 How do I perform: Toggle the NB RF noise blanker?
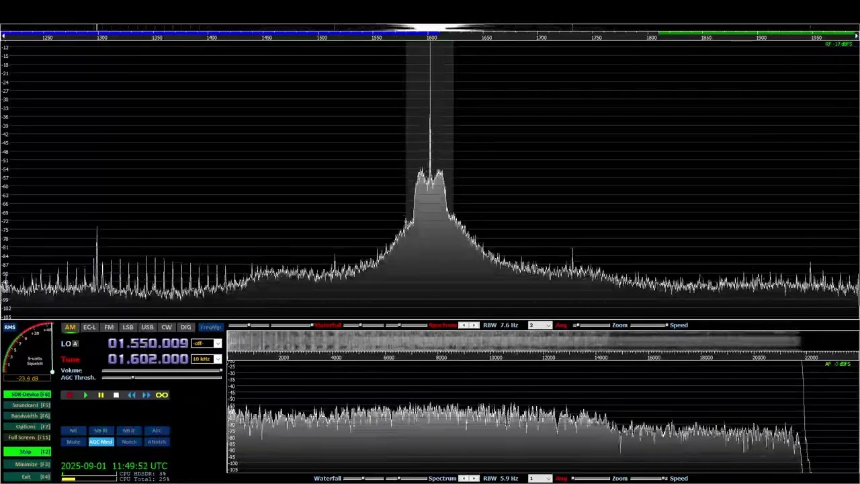click(101, 431)
